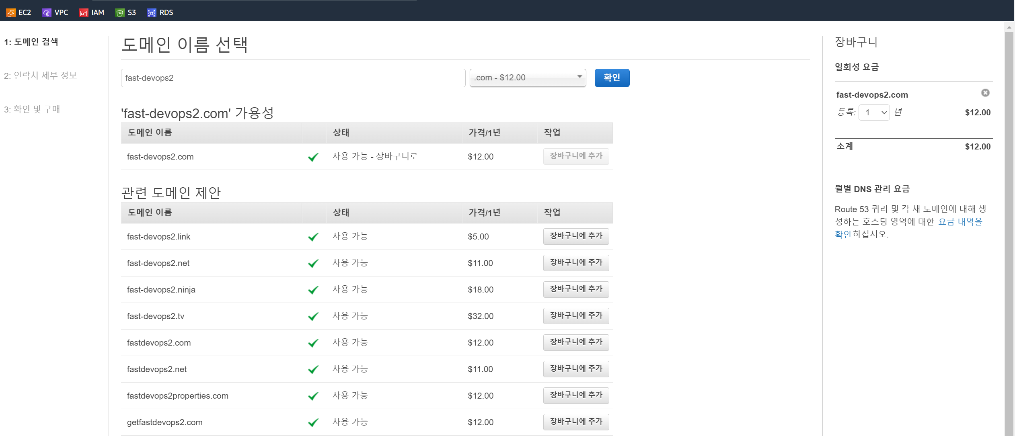Image resolution: width=1015 pixels, height=436 pixels.
Task: Add fast-devops2.link to the cart
Action: click(x=575, y=236)
